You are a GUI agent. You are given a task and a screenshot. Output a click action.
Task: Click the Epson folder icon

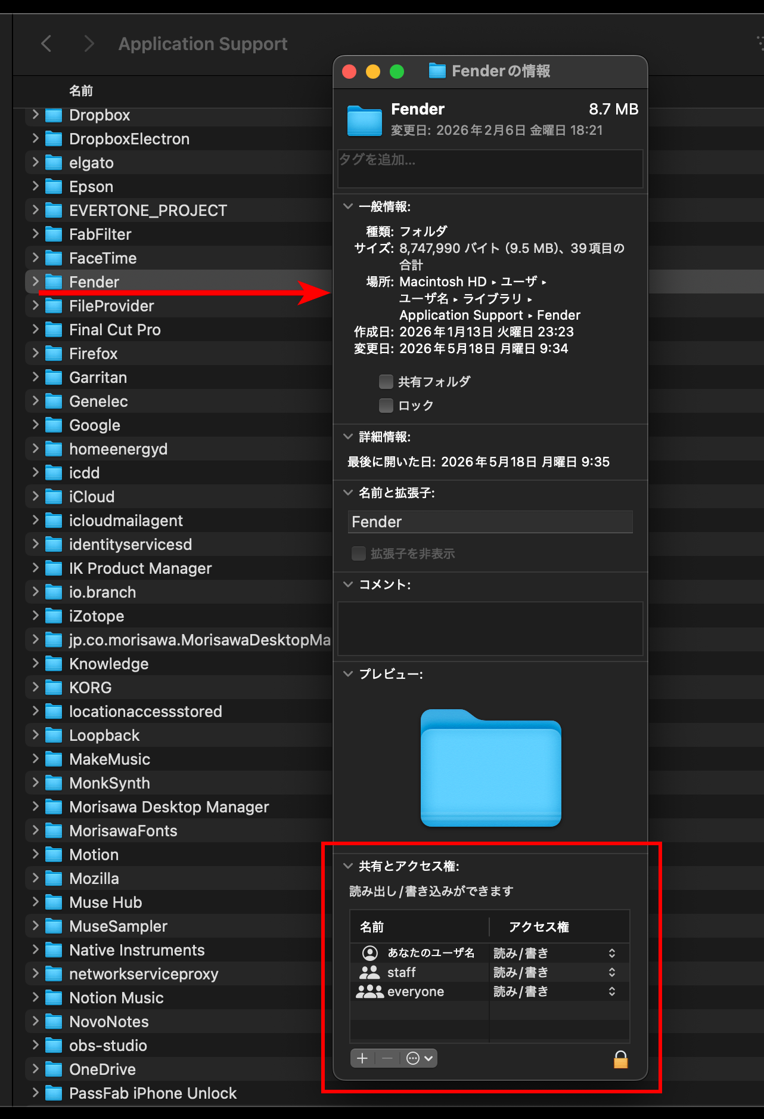click(x=54, y=187)
